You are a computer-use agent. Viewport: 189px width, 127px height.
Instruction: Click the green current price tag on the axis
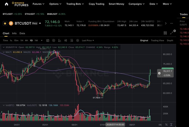[168, 68]
